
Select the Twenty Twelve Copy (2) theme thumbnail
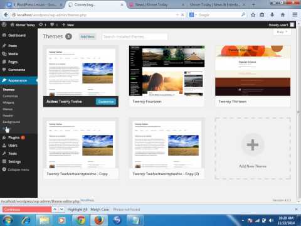coord(167,143)
